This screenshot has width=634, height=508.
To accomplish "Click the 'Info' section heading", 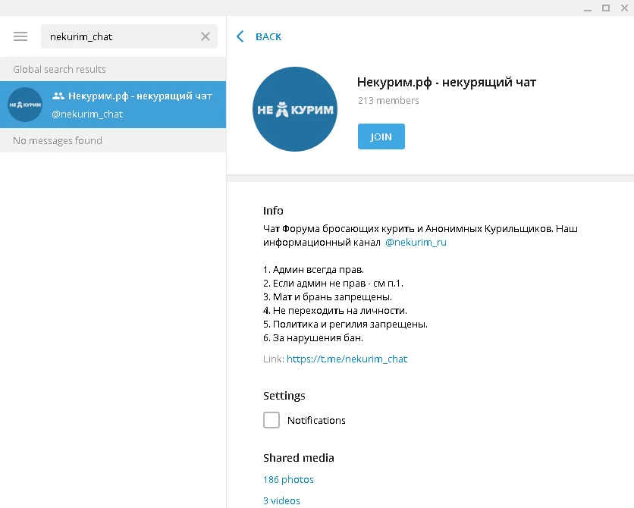I will [273, 211].
